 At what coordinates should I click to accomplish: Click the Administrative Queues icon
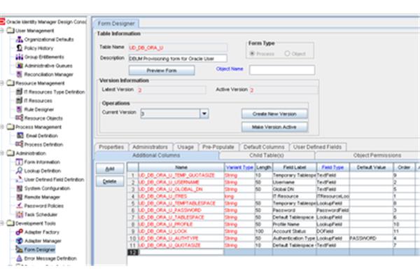point(20,66)
